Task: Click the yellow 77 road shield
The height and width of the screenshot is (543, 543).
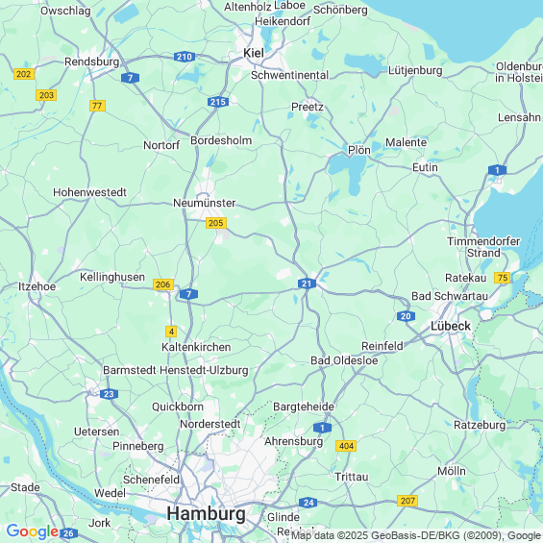Action: pyautogui.click(x=97, y=106)
